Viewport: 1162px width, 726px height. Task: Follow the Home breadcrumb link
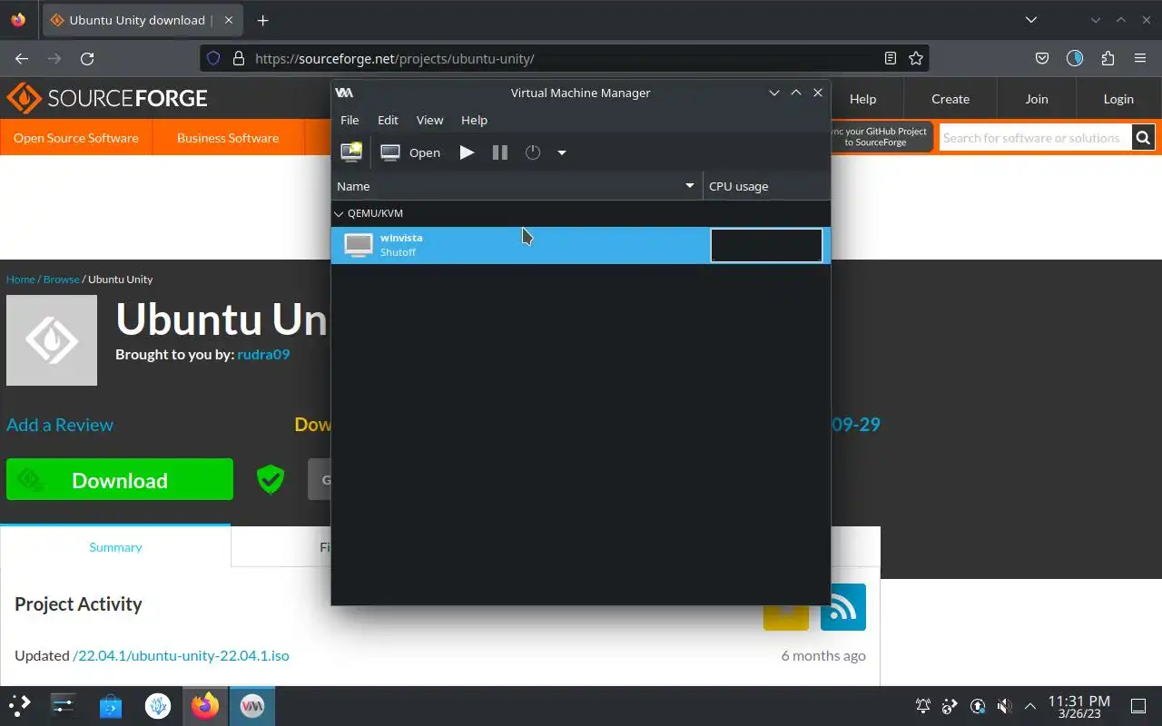20,280
